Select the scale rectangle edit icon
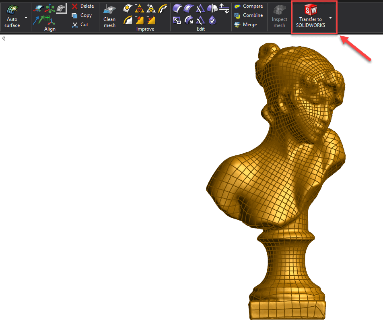383x324 pixels. point(177,20)
